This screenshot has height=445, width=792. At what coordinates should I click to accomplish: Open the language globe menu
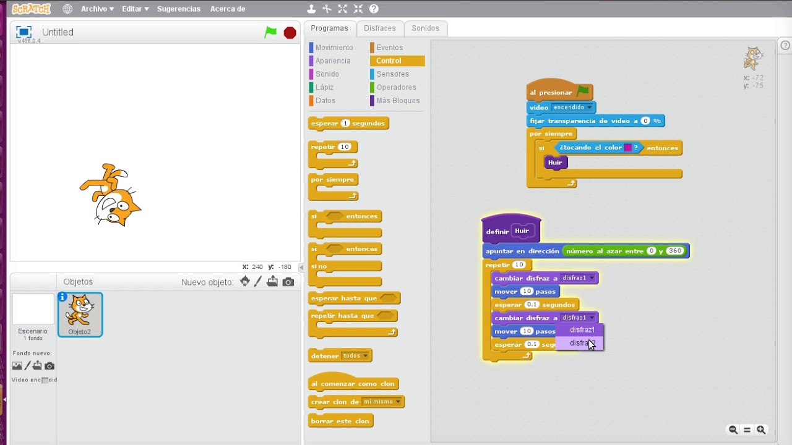click(67, 9)
